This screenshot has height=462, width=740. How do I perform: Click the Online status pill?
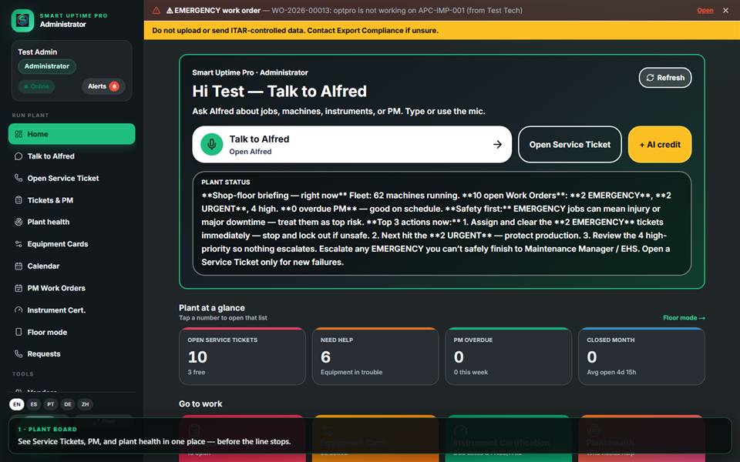[x=36, y=86]
